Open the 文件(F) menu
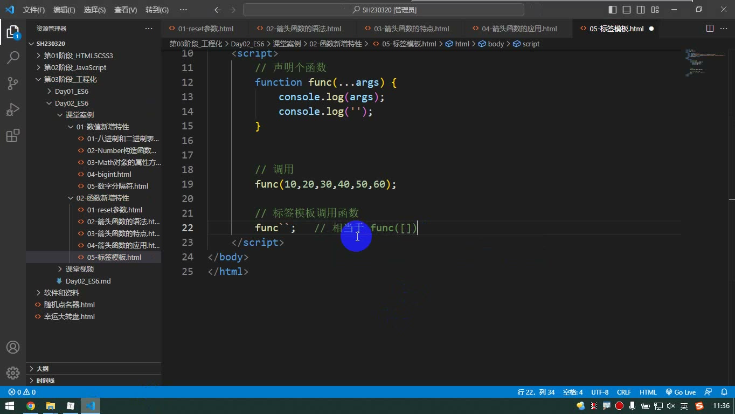Viewport: 735px width, 414px height. tap(34, 10)
